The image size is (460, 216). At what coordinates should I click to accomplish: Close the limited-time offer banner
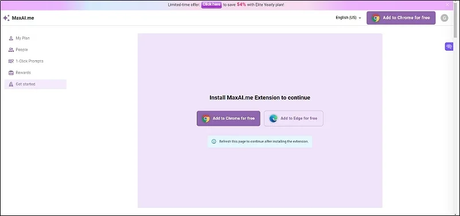click(447, 5)
